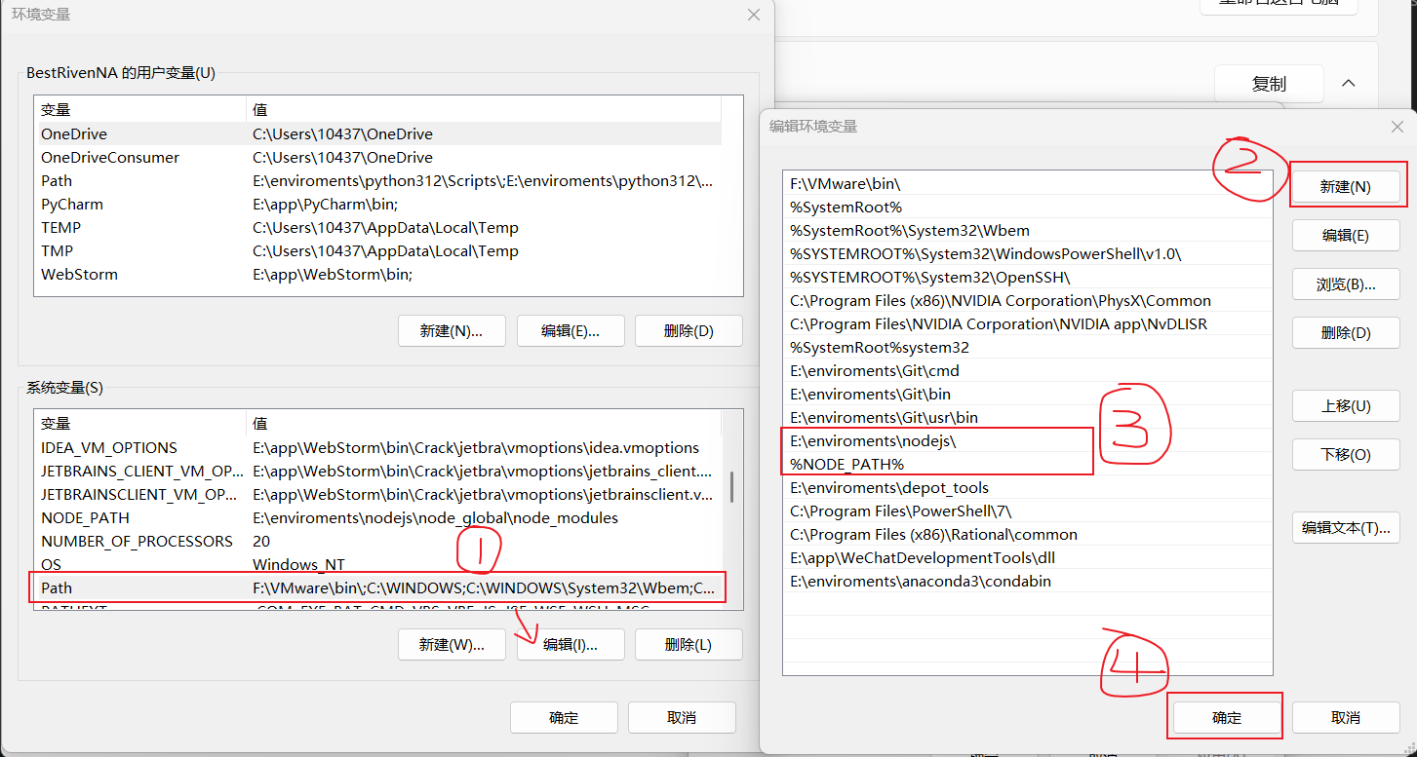The height and width of the screenshot is (757, 1417).
Task: Click 新建(N) under user variables
Action: pyautogui.click(x=452, y=330)
